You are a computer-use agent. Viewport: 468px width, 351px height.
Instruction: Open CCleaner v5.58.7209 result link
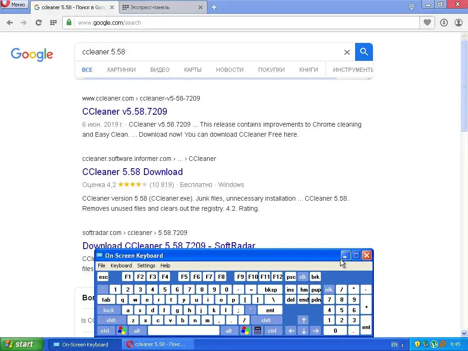[x=125, y=112]
